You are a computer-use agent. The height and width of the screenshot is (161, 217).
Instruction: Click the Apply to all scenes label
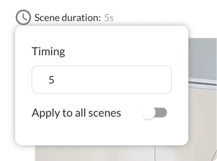pyautogui.click(x=76, y=113)
